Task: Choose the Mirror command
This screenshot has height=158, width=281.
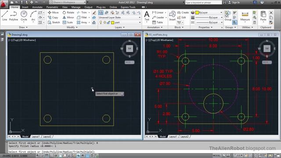Action: pos(68,18)
